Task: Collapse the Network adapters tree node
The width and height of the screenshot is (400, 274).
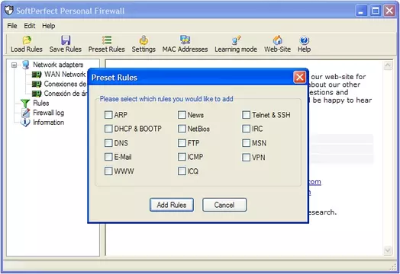Action: (14, 65)
